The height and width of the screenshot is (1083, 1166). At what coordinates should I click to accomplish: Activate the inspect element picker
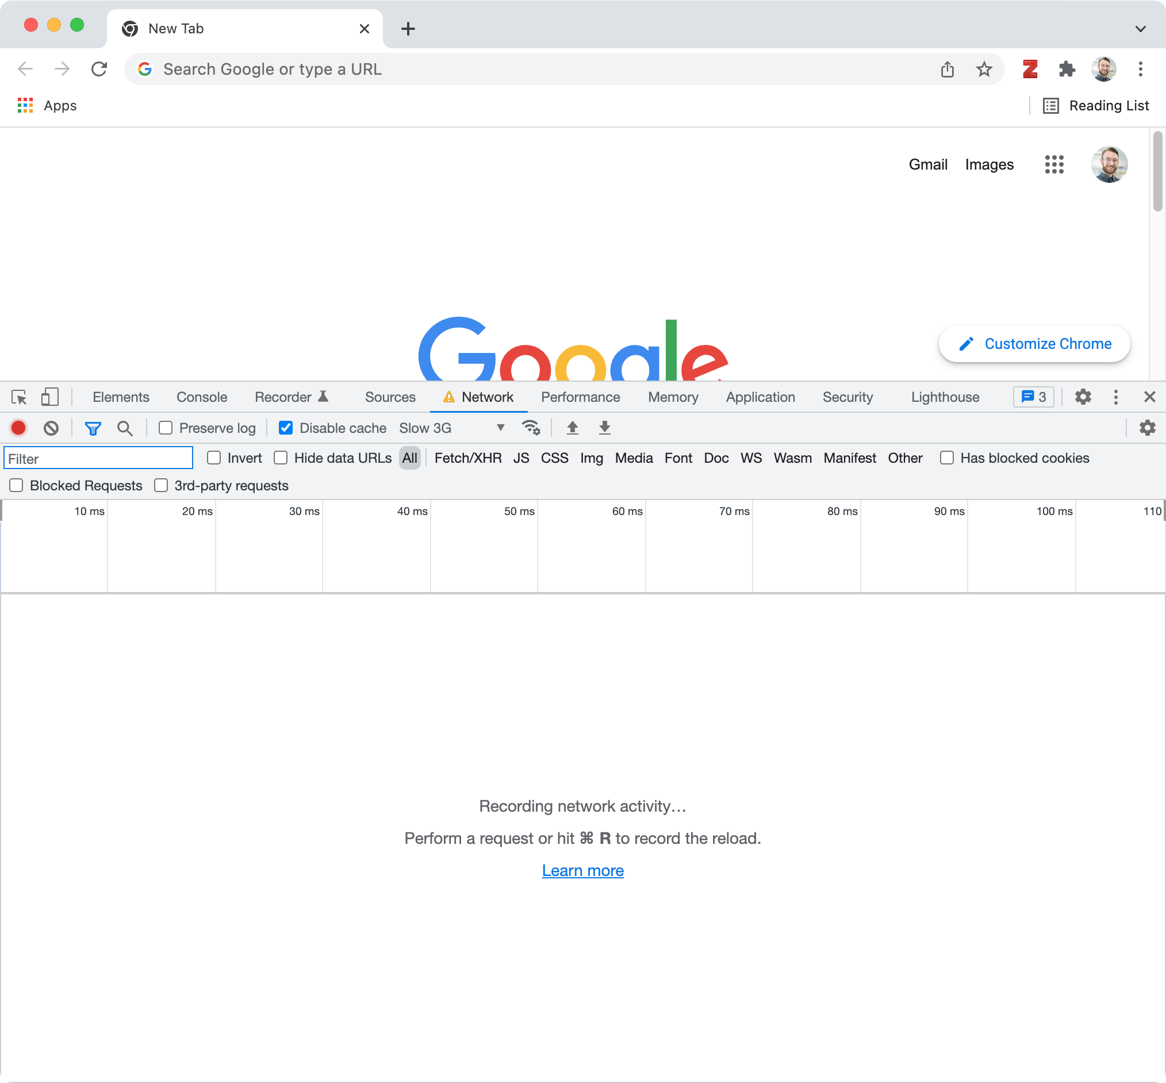point(19,397)
